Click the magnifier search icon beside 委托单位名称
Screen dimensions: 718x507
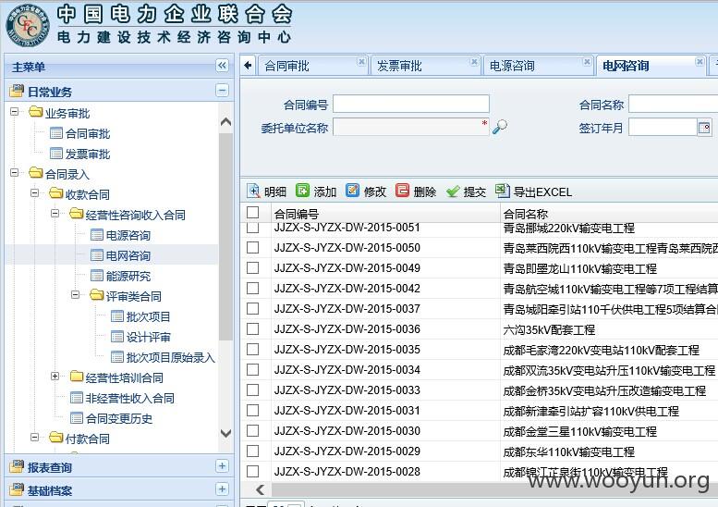click(x=500, y=127)
